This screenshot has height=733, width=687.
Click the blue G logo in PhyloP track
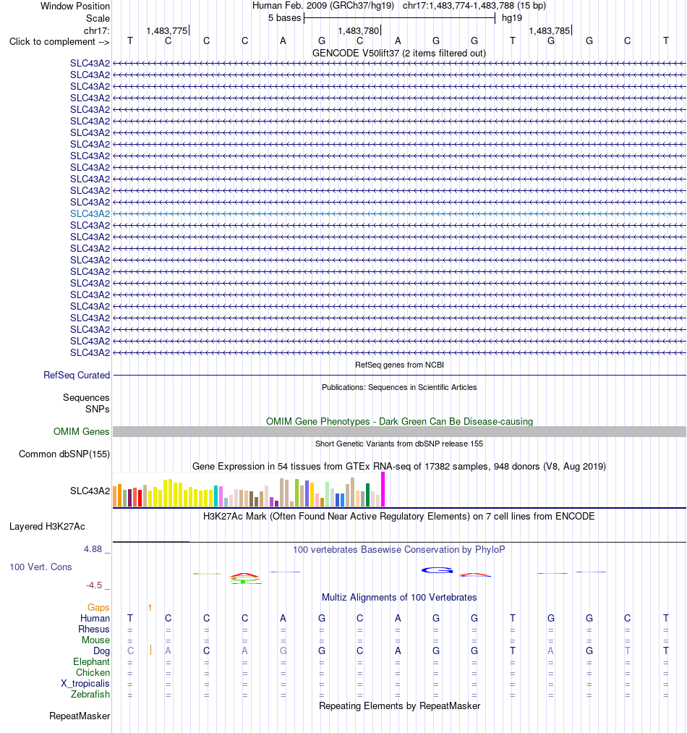pos(438,570)
